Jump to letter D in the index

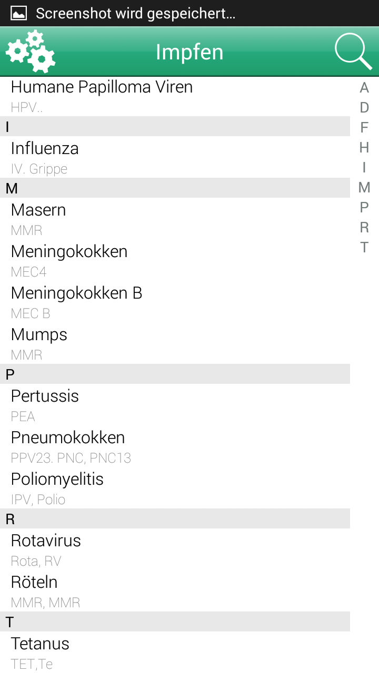click(x=364, y=108)
